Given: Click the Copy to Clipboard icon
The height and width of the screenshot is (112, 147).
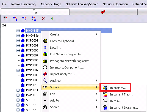Looking at the screenshot, I should pos(45,41).
